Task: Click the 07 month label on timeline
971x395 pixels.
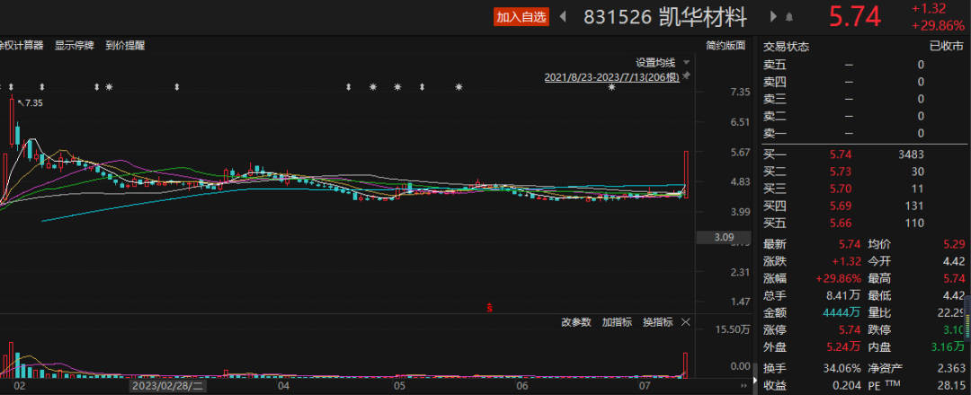Action: click(x=645, y=386)
